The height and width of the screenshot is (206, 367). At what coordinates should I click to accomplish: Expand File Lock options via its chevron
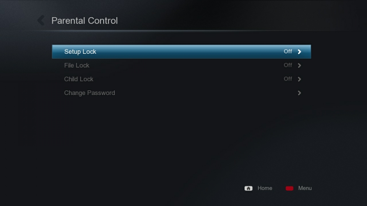point(299,65)
